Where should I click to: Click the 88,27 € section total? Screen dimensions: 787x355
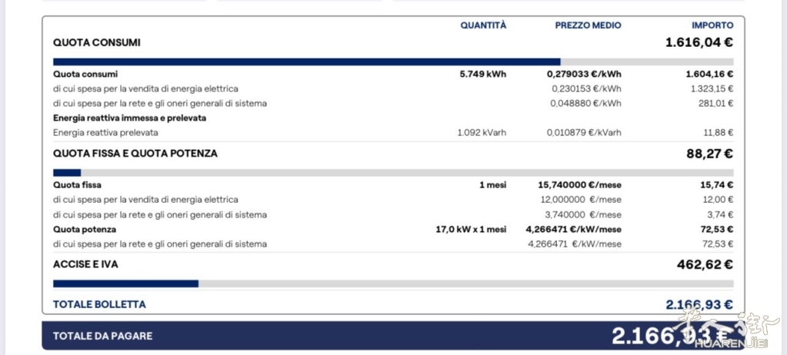pos(710,154)
